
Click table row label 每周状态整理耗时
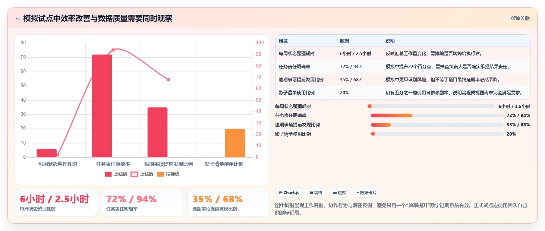pyautogui.click(x=297, y=54)
